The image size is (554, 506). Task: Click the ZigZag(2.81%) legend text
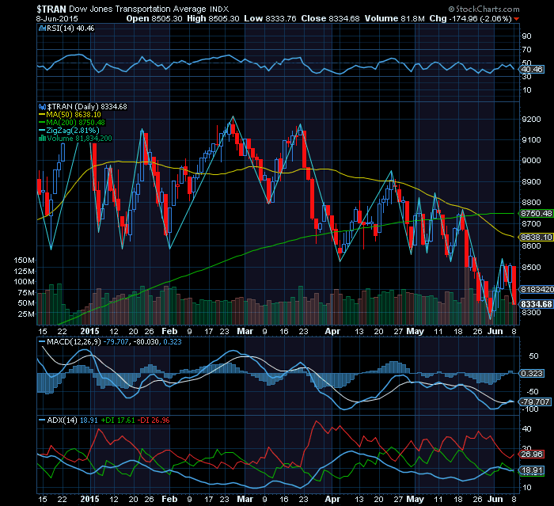[73, 131]
